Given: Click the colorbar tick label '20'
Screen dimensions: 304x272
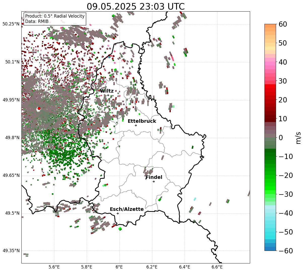Looking at the screenshot, I should [x=283, y=100].
